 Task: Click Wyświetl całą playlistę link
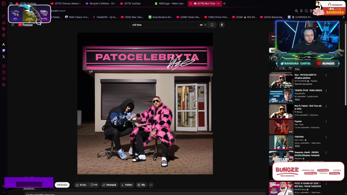click(304, 84)
